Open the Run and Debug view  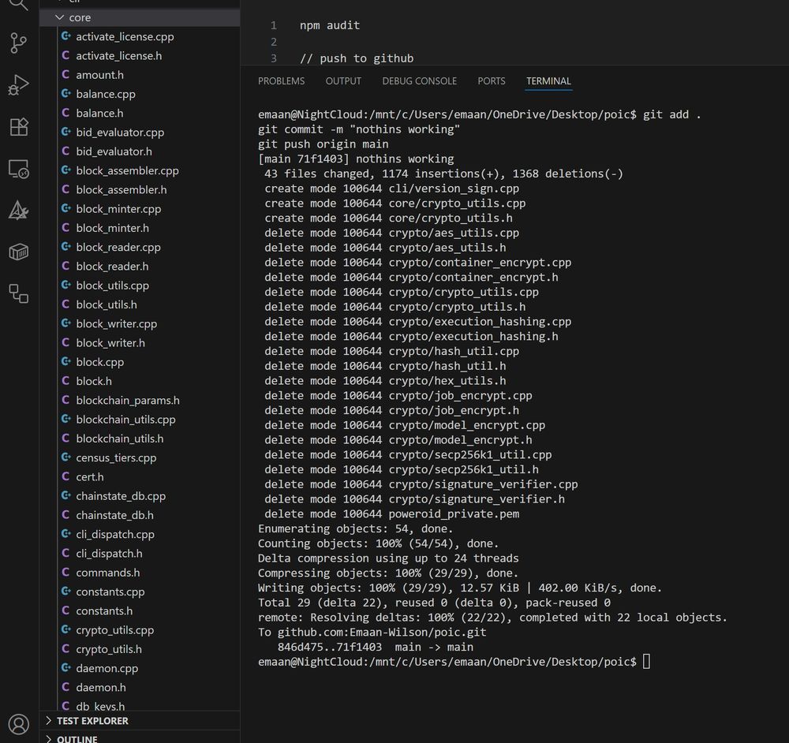pos(19,84)
